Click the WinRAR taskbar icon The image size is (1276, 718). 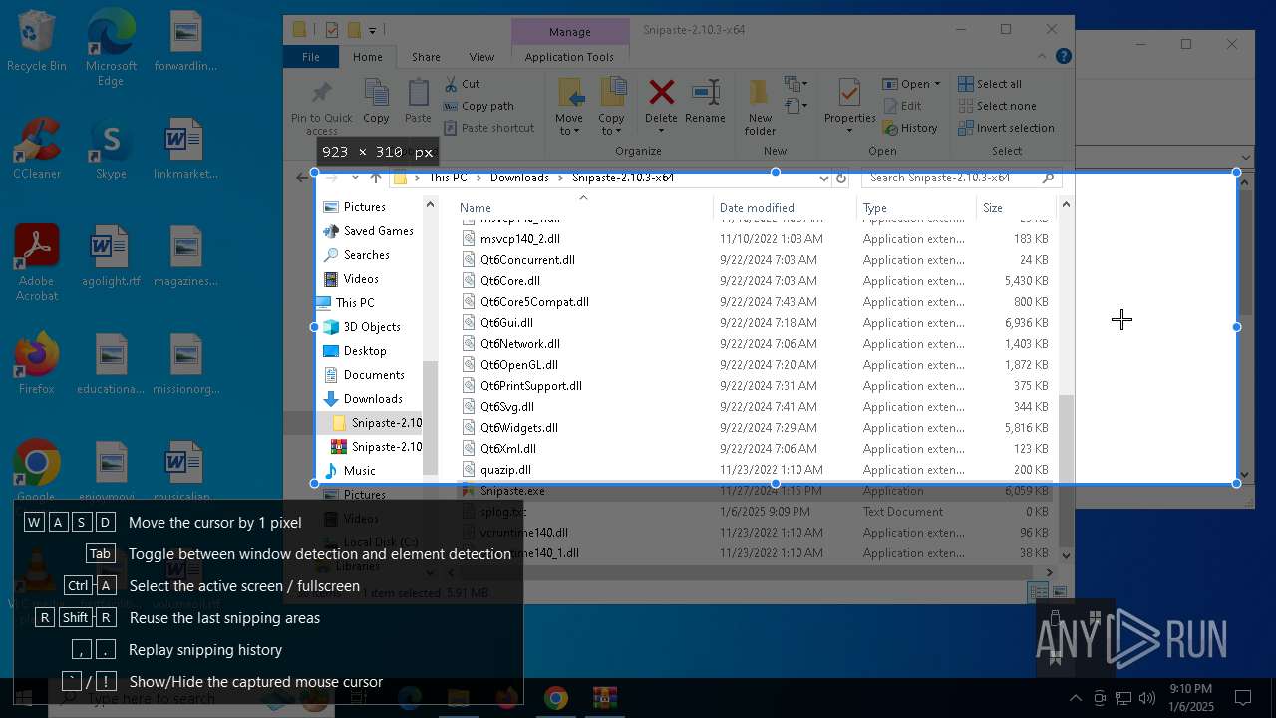604,698
